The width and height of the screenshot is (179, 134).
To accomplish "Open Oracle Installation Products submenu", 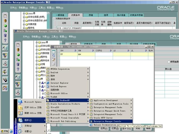I will [68, 104].
